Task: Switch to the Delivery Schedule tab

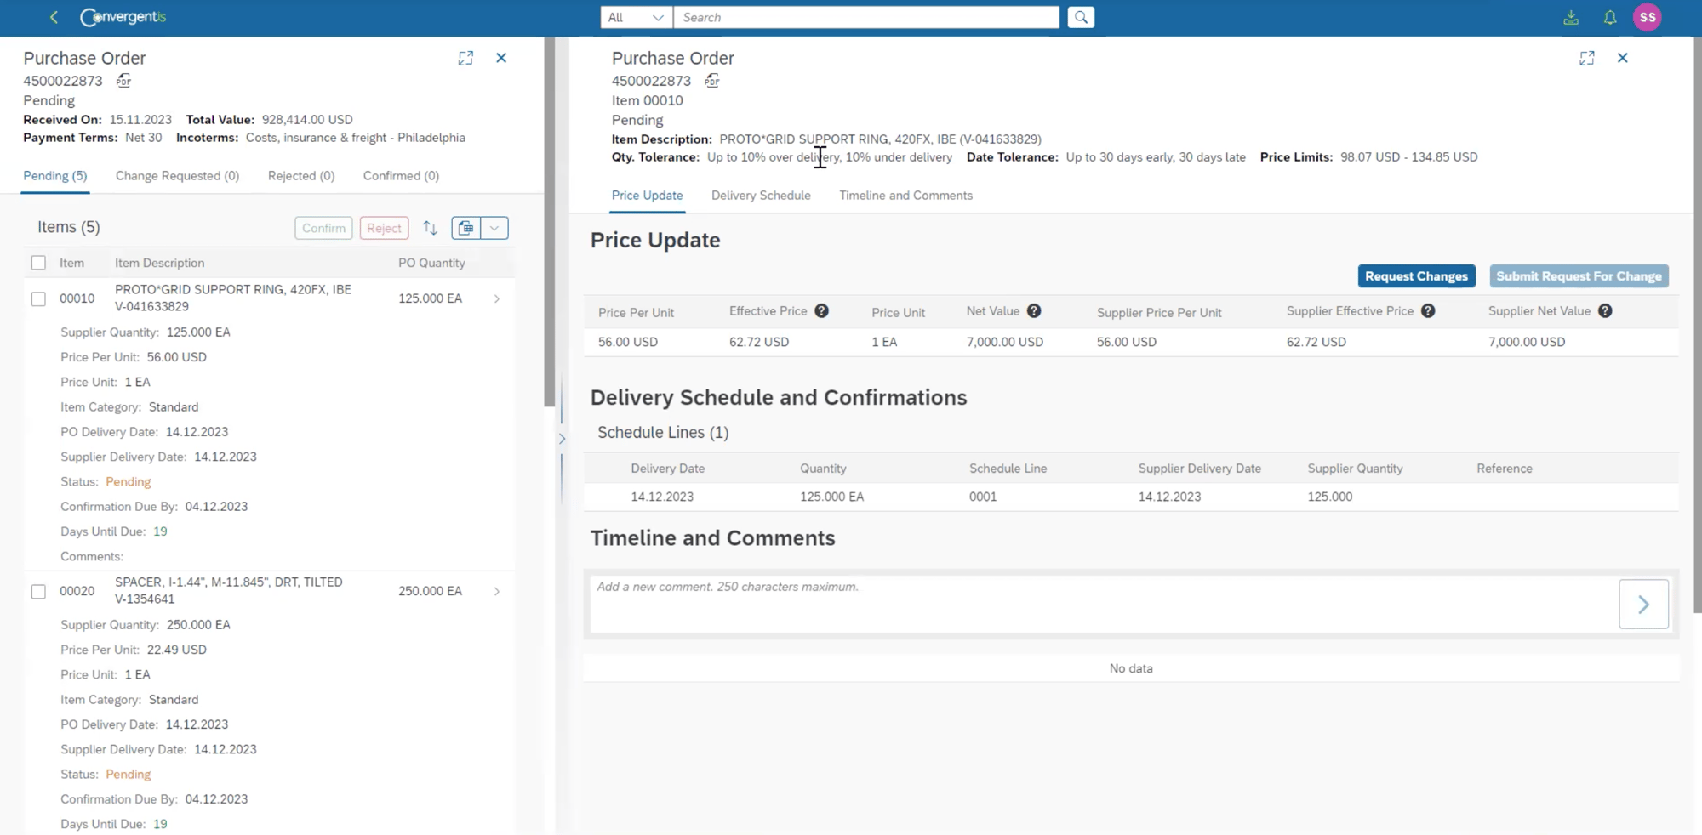Action: click(761, 195)
